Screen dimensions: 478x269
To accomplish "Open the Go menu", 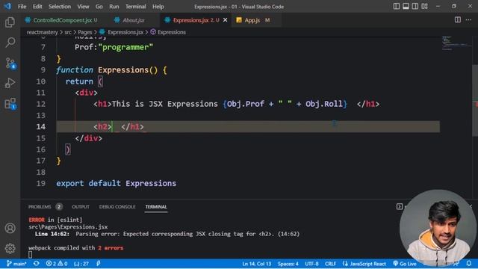I will [x=99, y=7].
